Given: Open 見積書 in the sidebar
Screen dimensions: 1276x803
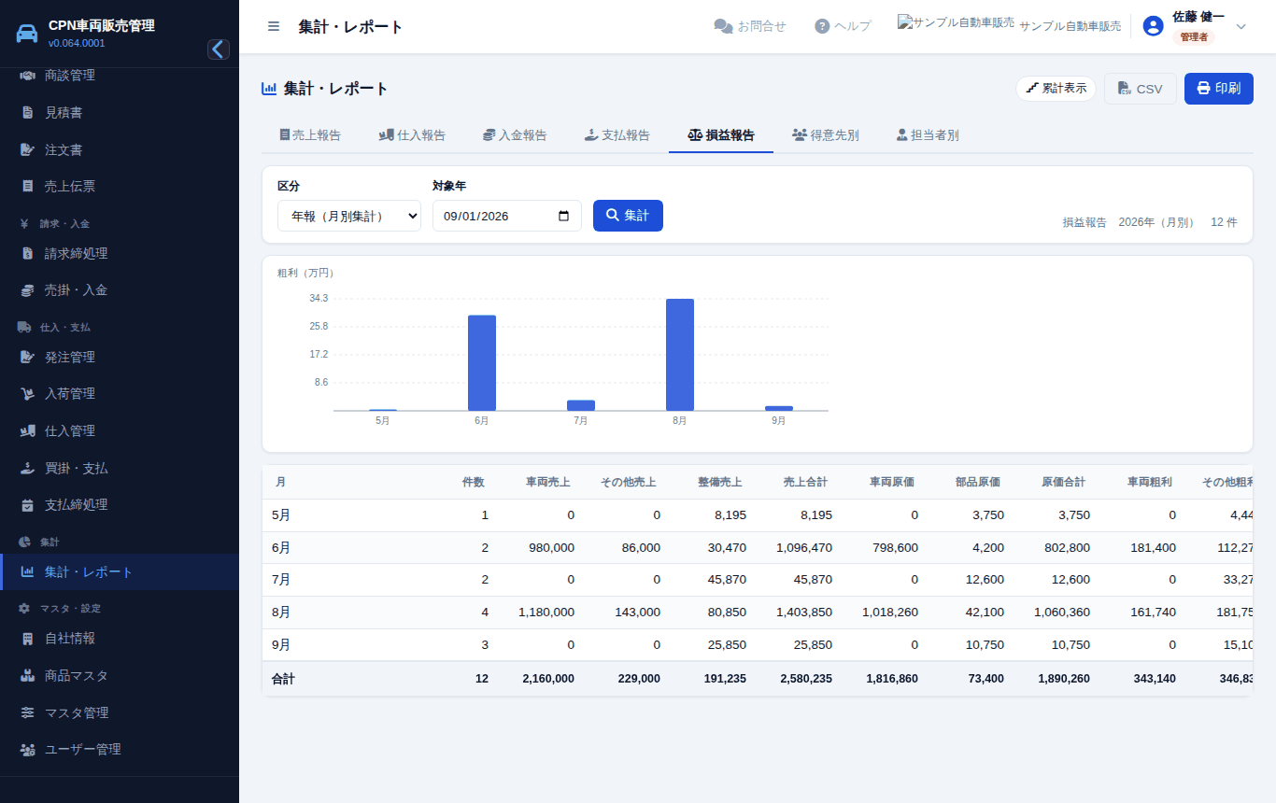Looking at the screenshot, I should [x=120, y=112].
